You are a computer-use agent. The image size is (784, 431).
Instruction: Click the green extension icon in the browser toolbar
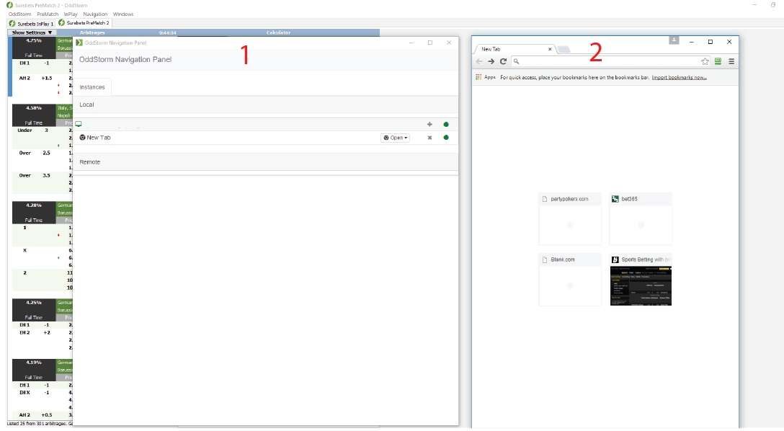pos(718,62)
